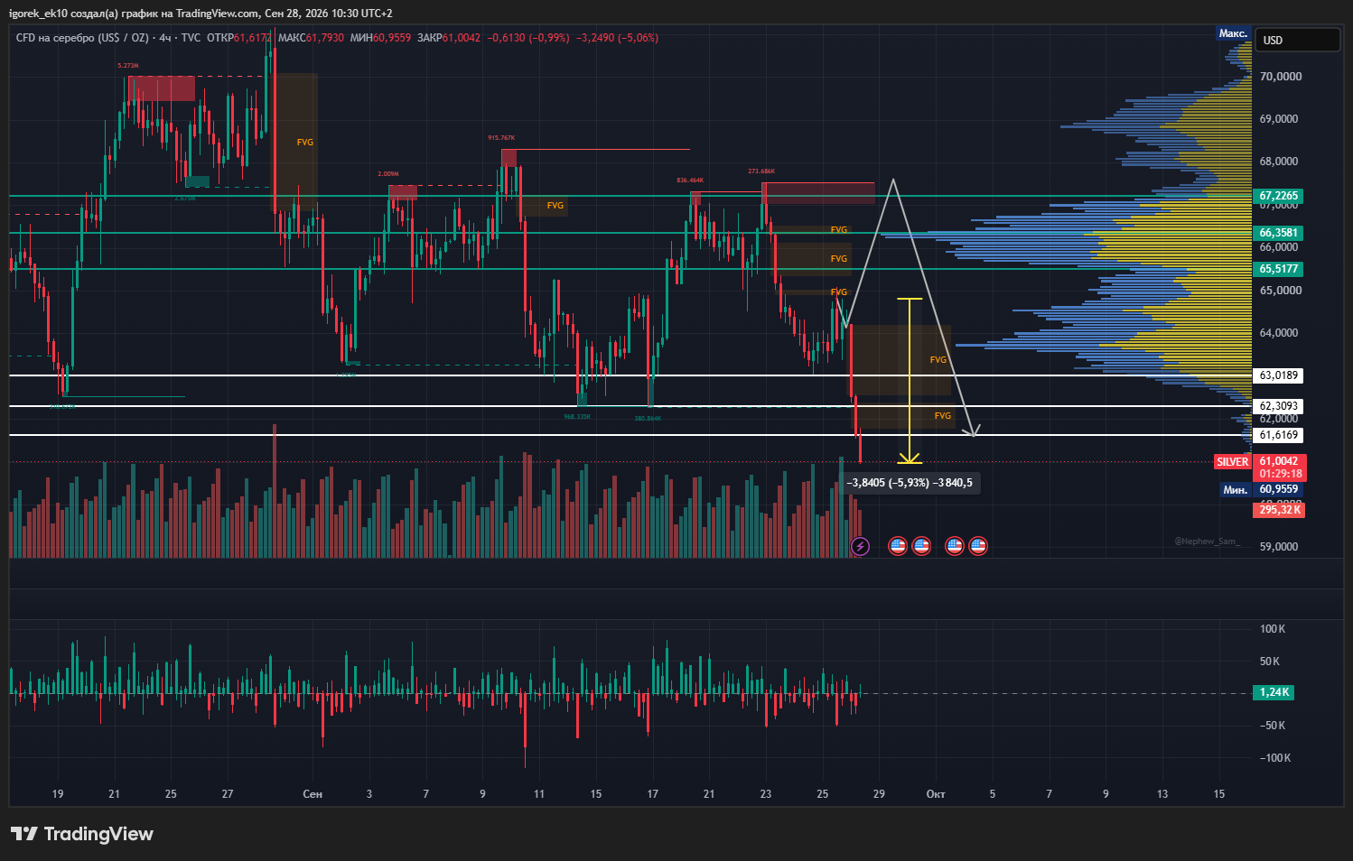Click the '4ч' timeframe in the chart legend
This screenshot has width=1353, height=861.
(165, 38)
